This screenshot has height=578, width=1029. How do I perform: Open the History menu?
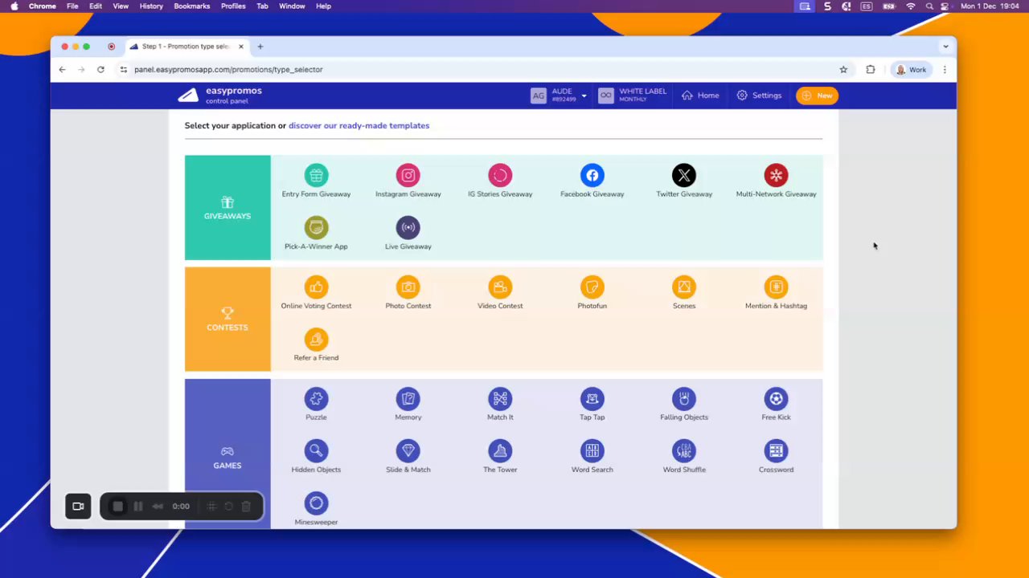coord(151,6)
